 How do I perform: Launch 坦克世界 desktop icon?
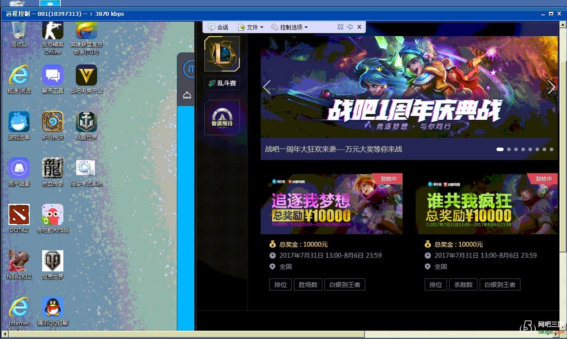coord(53,265)
